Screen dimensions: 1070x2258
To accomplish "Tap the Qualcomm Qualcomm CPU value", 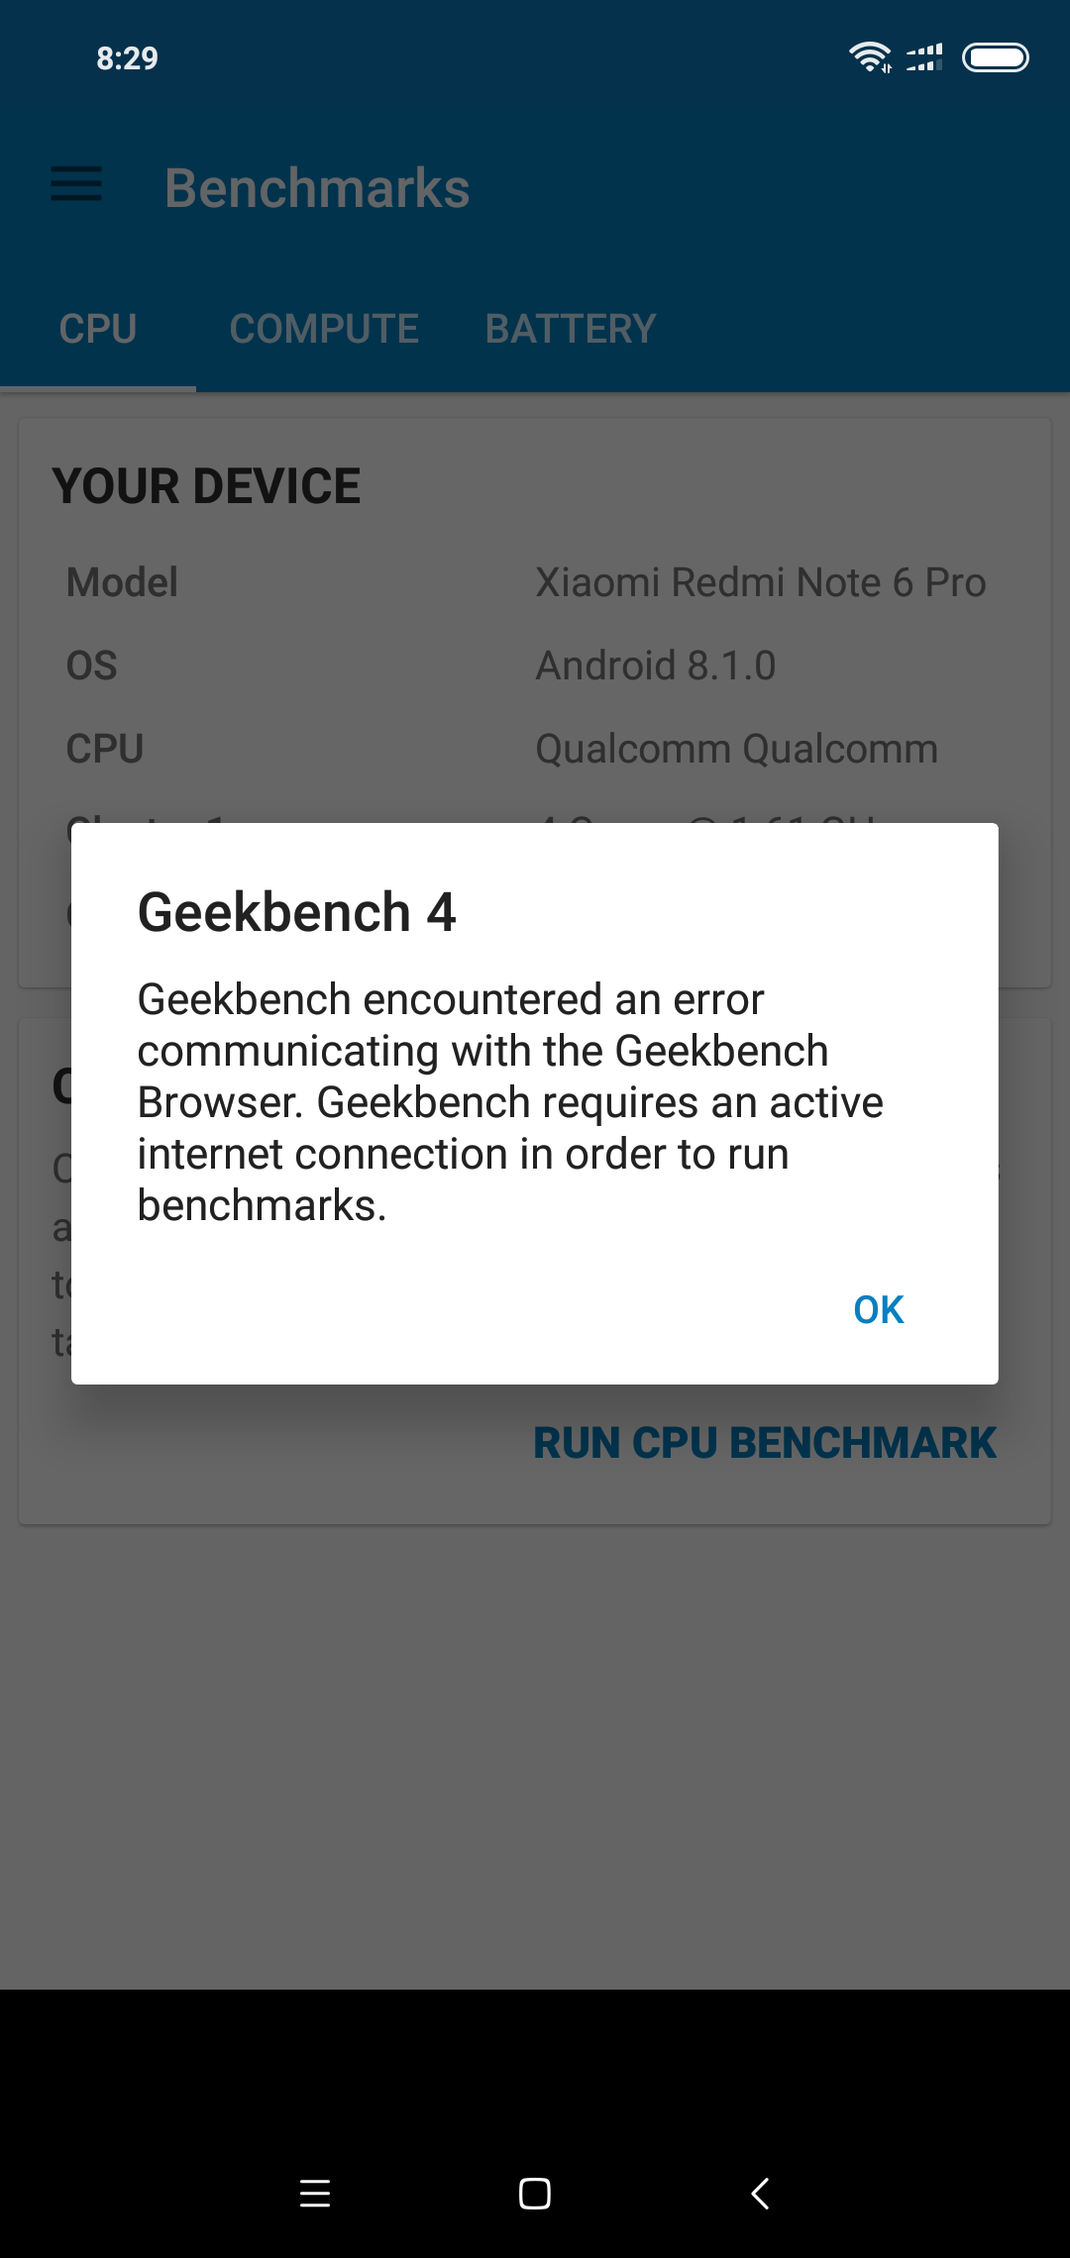I will (737, 749).
